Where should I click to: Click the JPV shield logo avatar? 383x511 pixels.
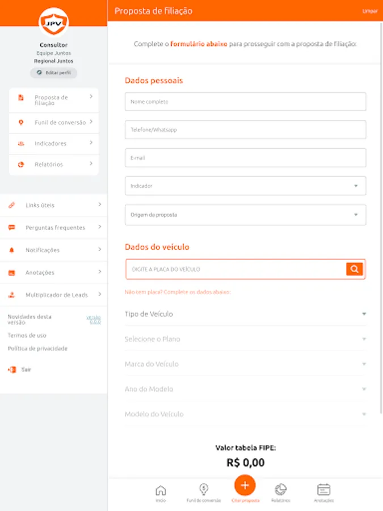pyautogui.click(x=53, y=22)
